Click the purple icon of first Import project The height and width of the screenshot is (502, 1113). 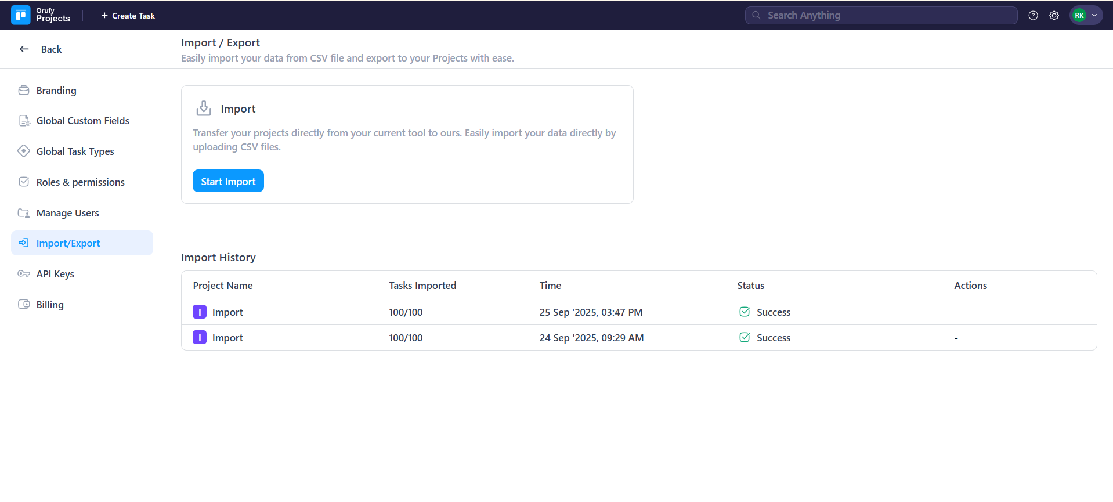coord(200,312)
